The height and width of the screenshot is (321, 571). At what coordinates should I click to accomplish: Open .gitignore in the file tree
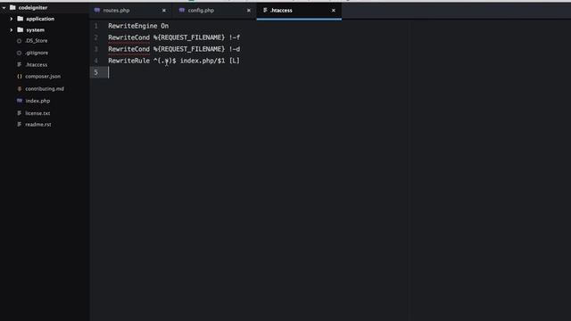(37, 53)
